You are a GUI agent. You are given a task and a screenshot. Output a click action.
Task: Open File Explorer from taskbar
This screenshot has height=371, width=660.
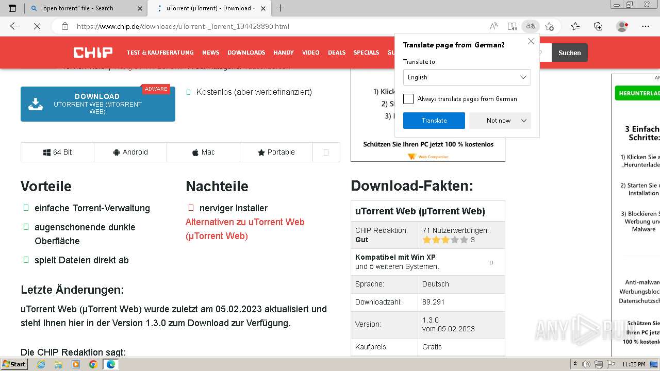click(58, 364)
